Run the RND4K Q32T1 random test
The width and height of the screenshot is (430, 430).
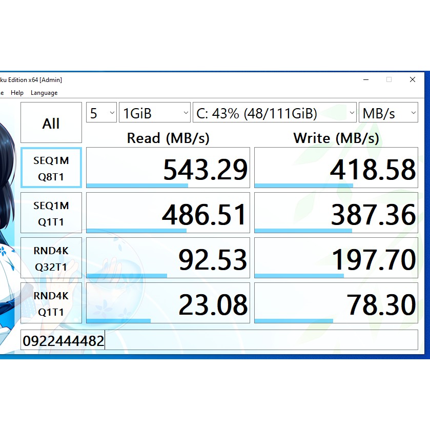51,257
